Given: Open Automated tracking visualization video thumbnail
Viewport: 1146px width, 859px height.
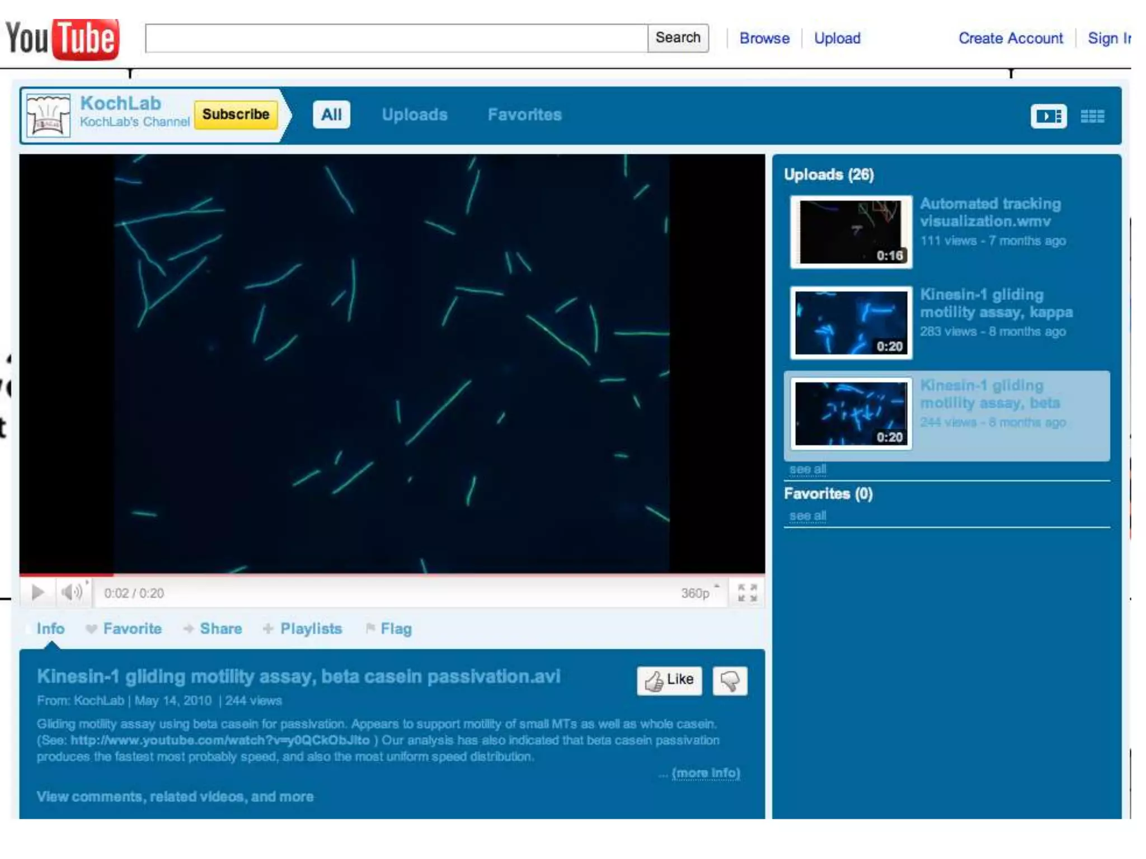Looking at the screenshot, I should coord(851,232).
